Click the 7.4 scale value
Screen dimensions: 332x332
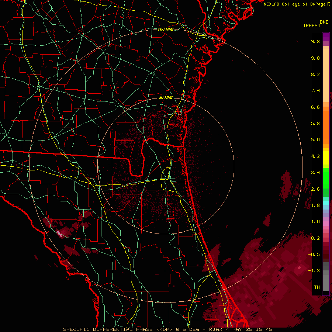315,91
